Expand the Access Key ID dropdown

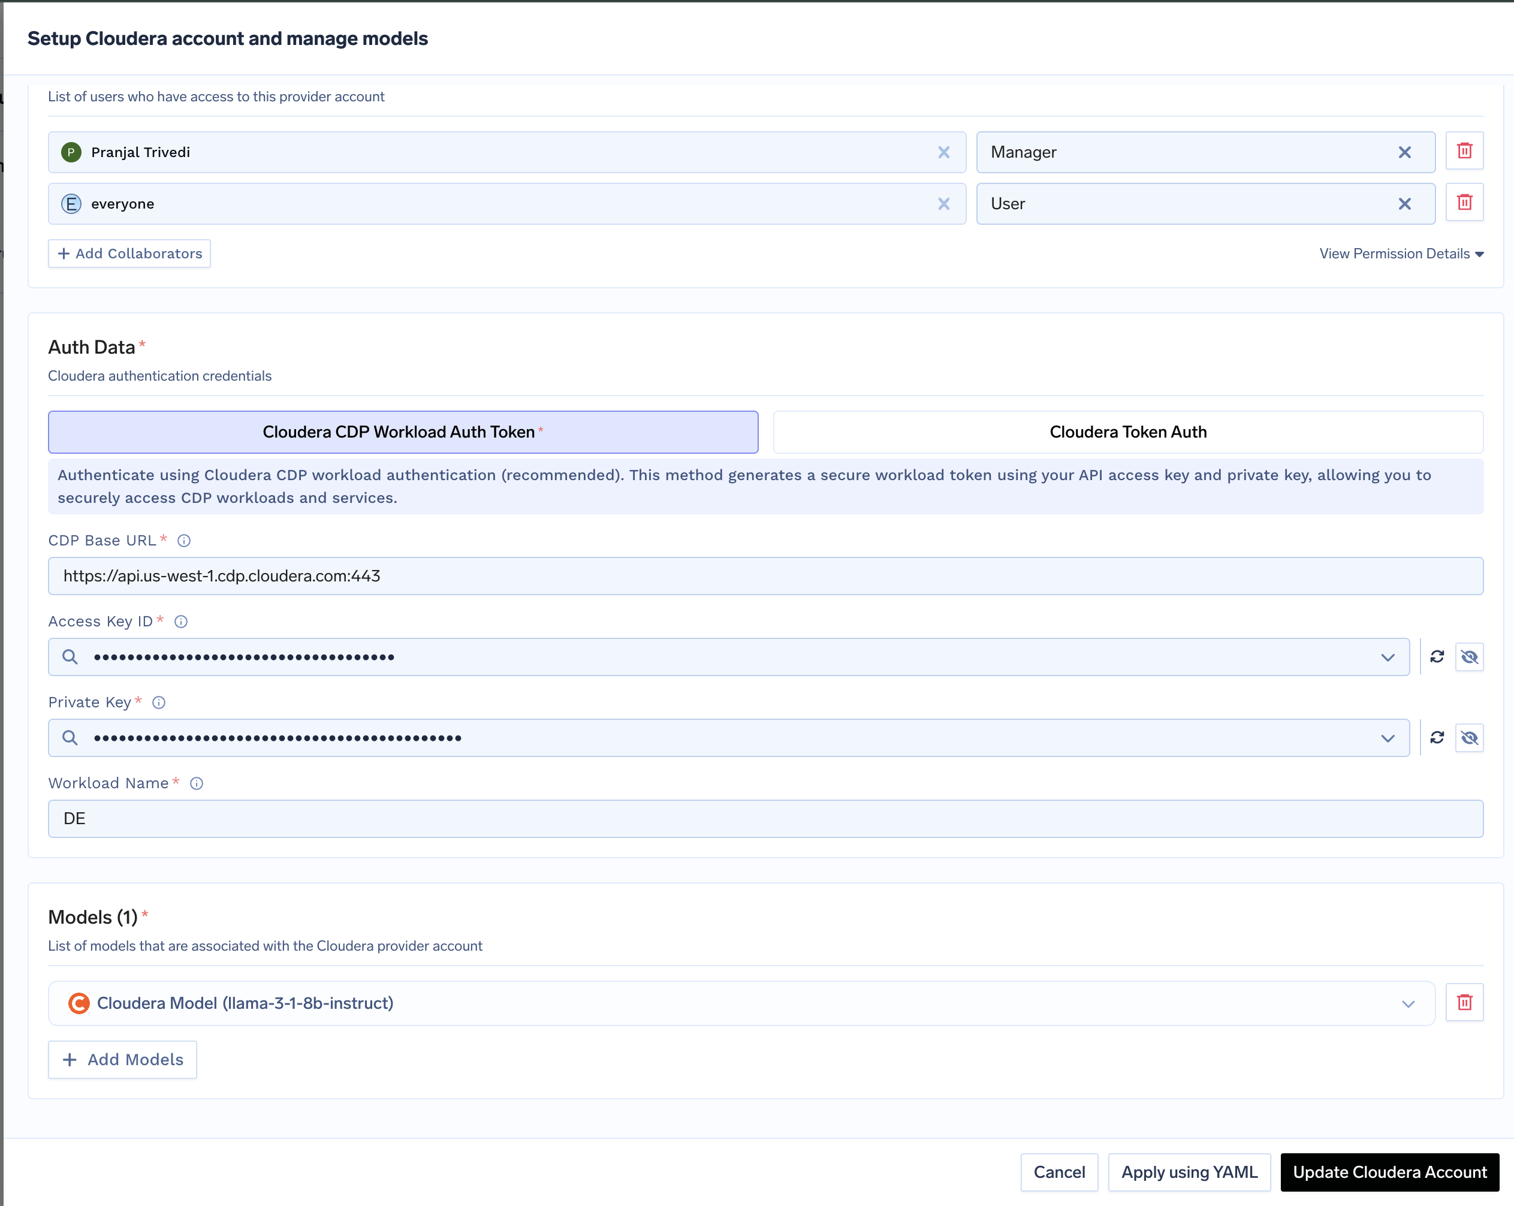[x=1387, y=657]
